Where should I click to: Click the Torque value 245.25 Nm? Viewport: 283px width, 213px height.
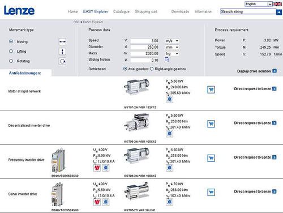(269, 47)
